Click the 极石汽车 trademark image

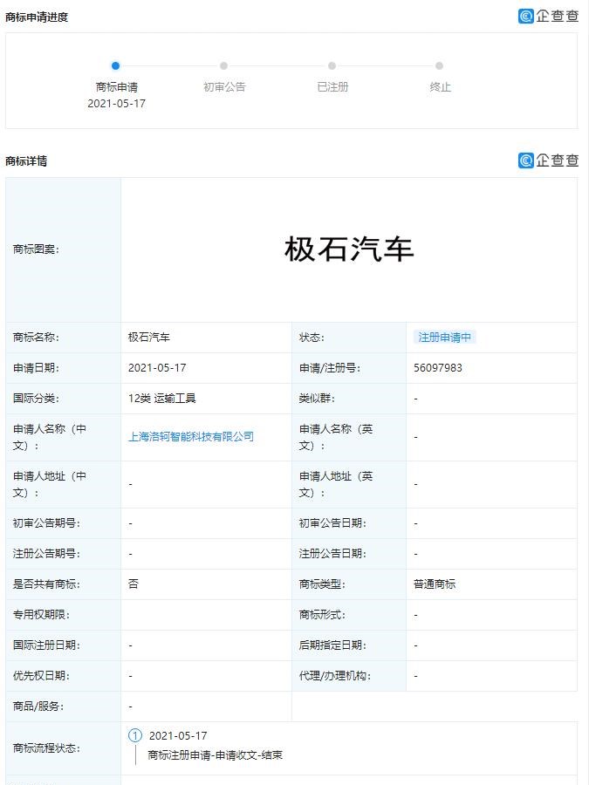point(349,249)
